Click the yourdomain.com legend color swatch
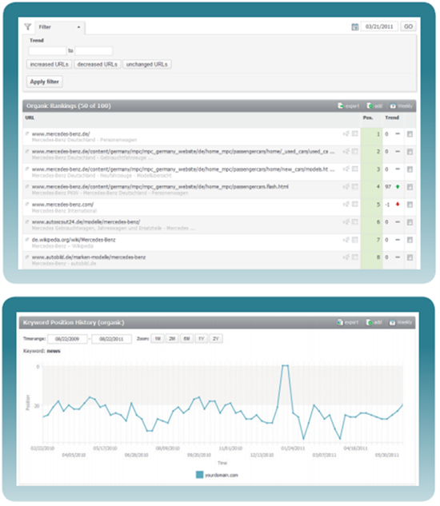Screen dimensions: 440x506 pos(200,475)
